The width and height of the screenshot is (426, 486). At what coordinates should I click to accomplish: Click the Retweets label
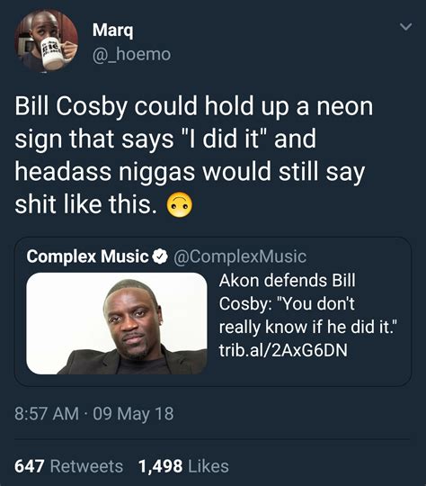tap(86, 466)
